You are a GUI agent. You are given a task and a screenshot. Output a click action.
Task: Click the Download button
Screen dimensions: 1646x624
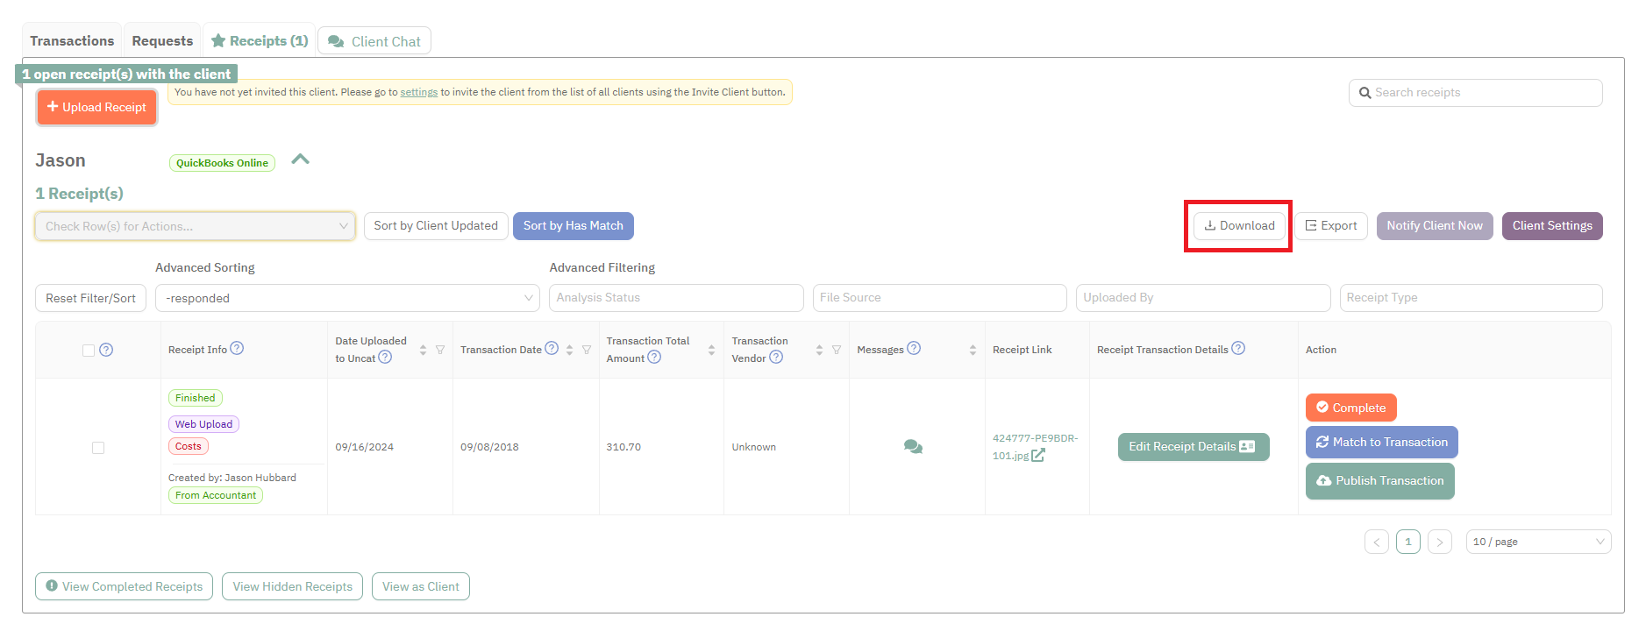tap(1239, 226)
